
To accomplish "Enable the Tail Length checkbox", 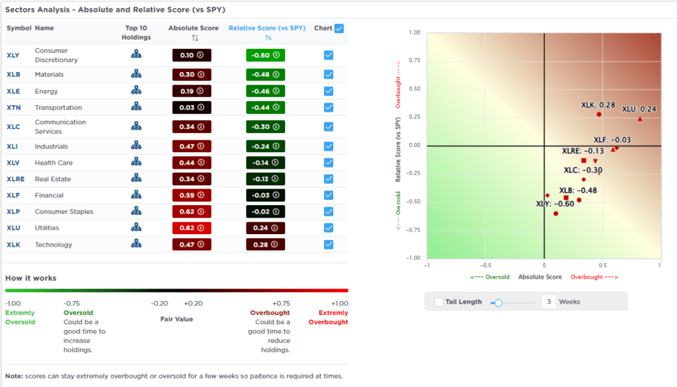I will click(439, 302).
